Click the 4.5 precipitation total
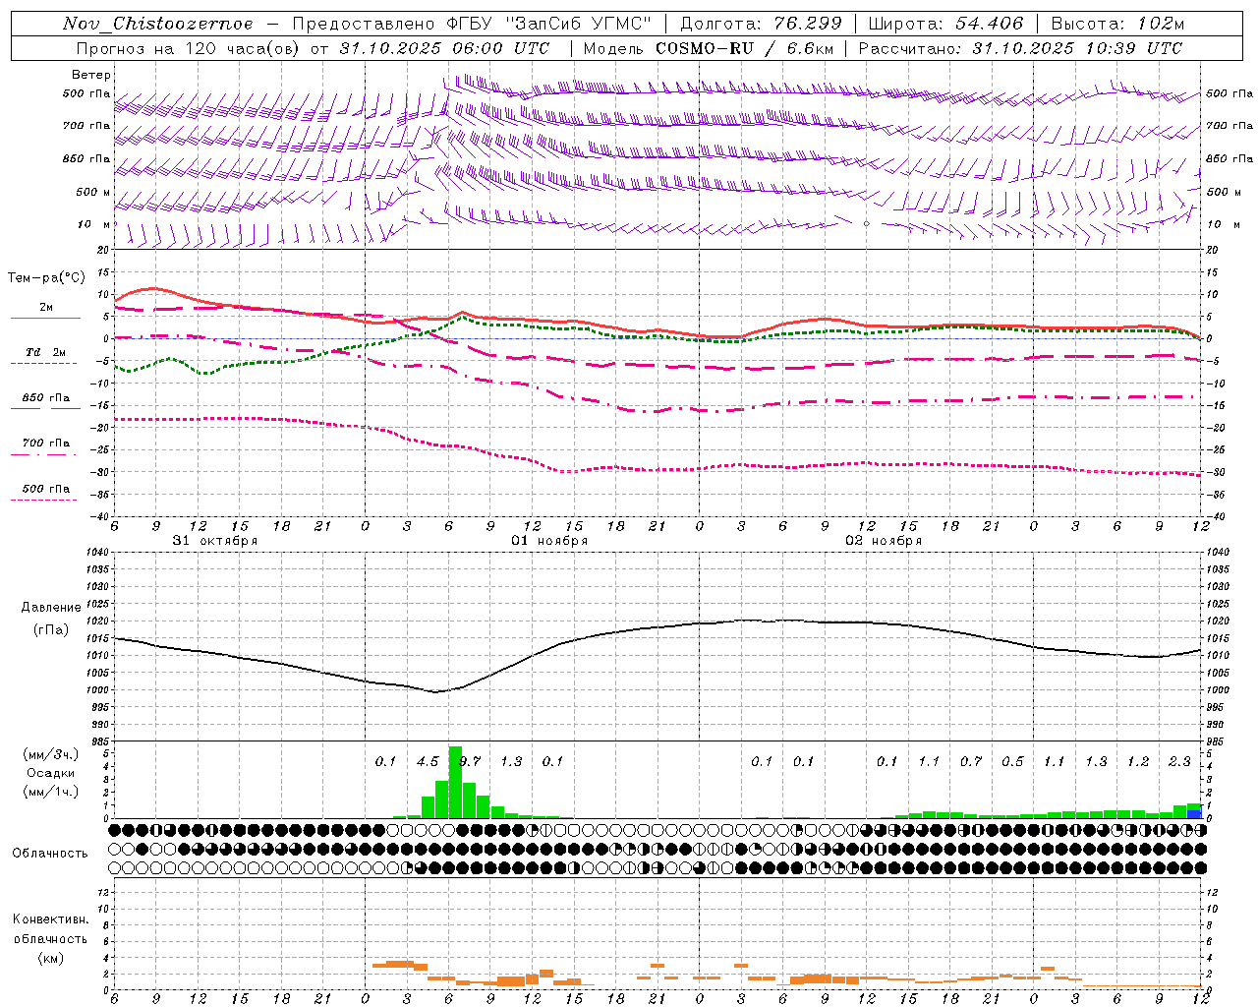Image resolution: width=1258 pixels, height=1007 pixels. pyautogui.click(x=428, y=761)
